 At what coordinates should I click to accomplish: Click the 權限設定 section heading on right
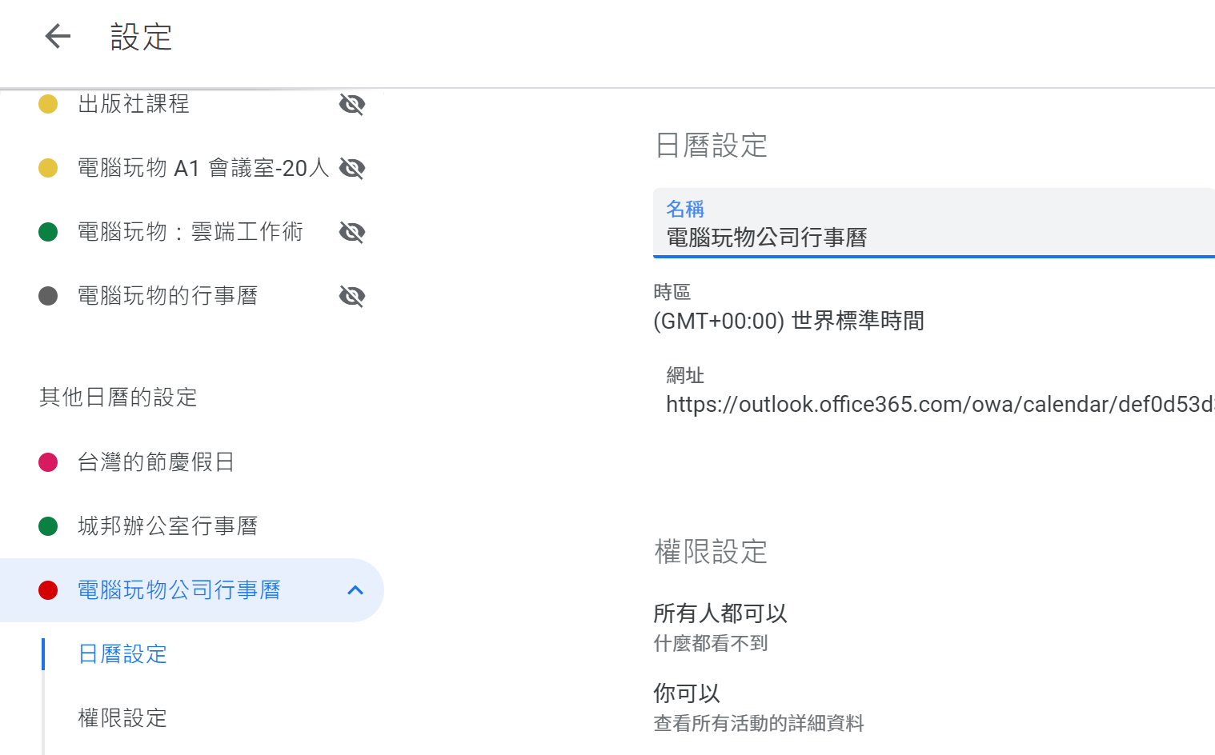click(711, 552)
